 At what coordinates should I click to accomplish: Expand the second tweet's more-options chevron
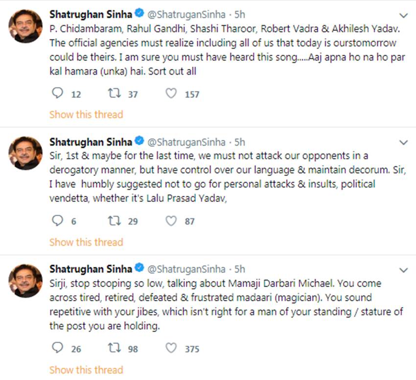(x=403, y=143)
